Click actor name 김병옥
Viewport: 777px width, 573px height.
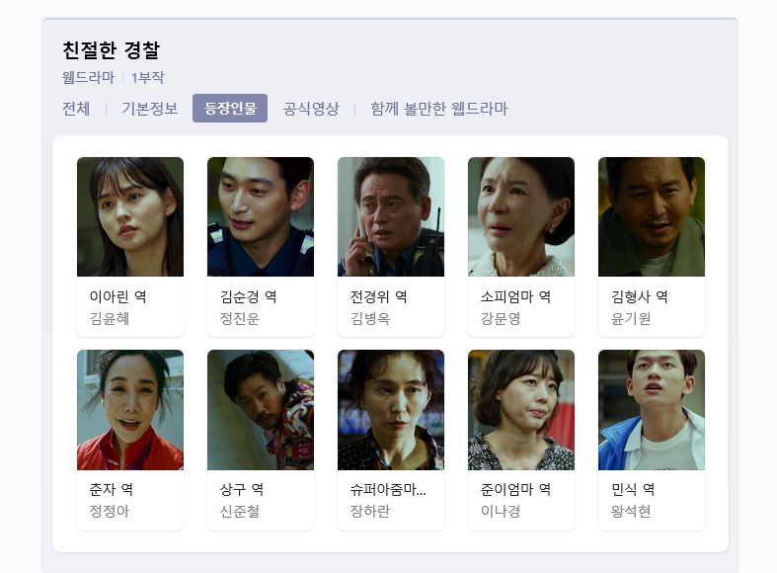(x=370, y=318)
